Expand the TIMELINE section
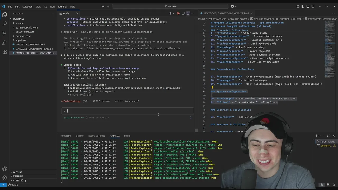Image resolution: width=338 pixels, height=190 pixels. pos(18,176)
